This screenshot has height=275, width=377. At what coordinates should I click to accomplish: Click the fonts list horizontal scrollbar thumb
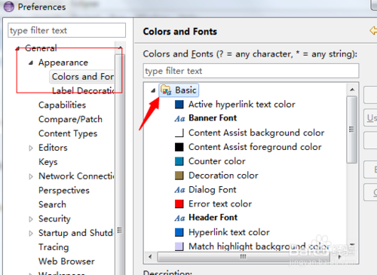pos(244,257)
